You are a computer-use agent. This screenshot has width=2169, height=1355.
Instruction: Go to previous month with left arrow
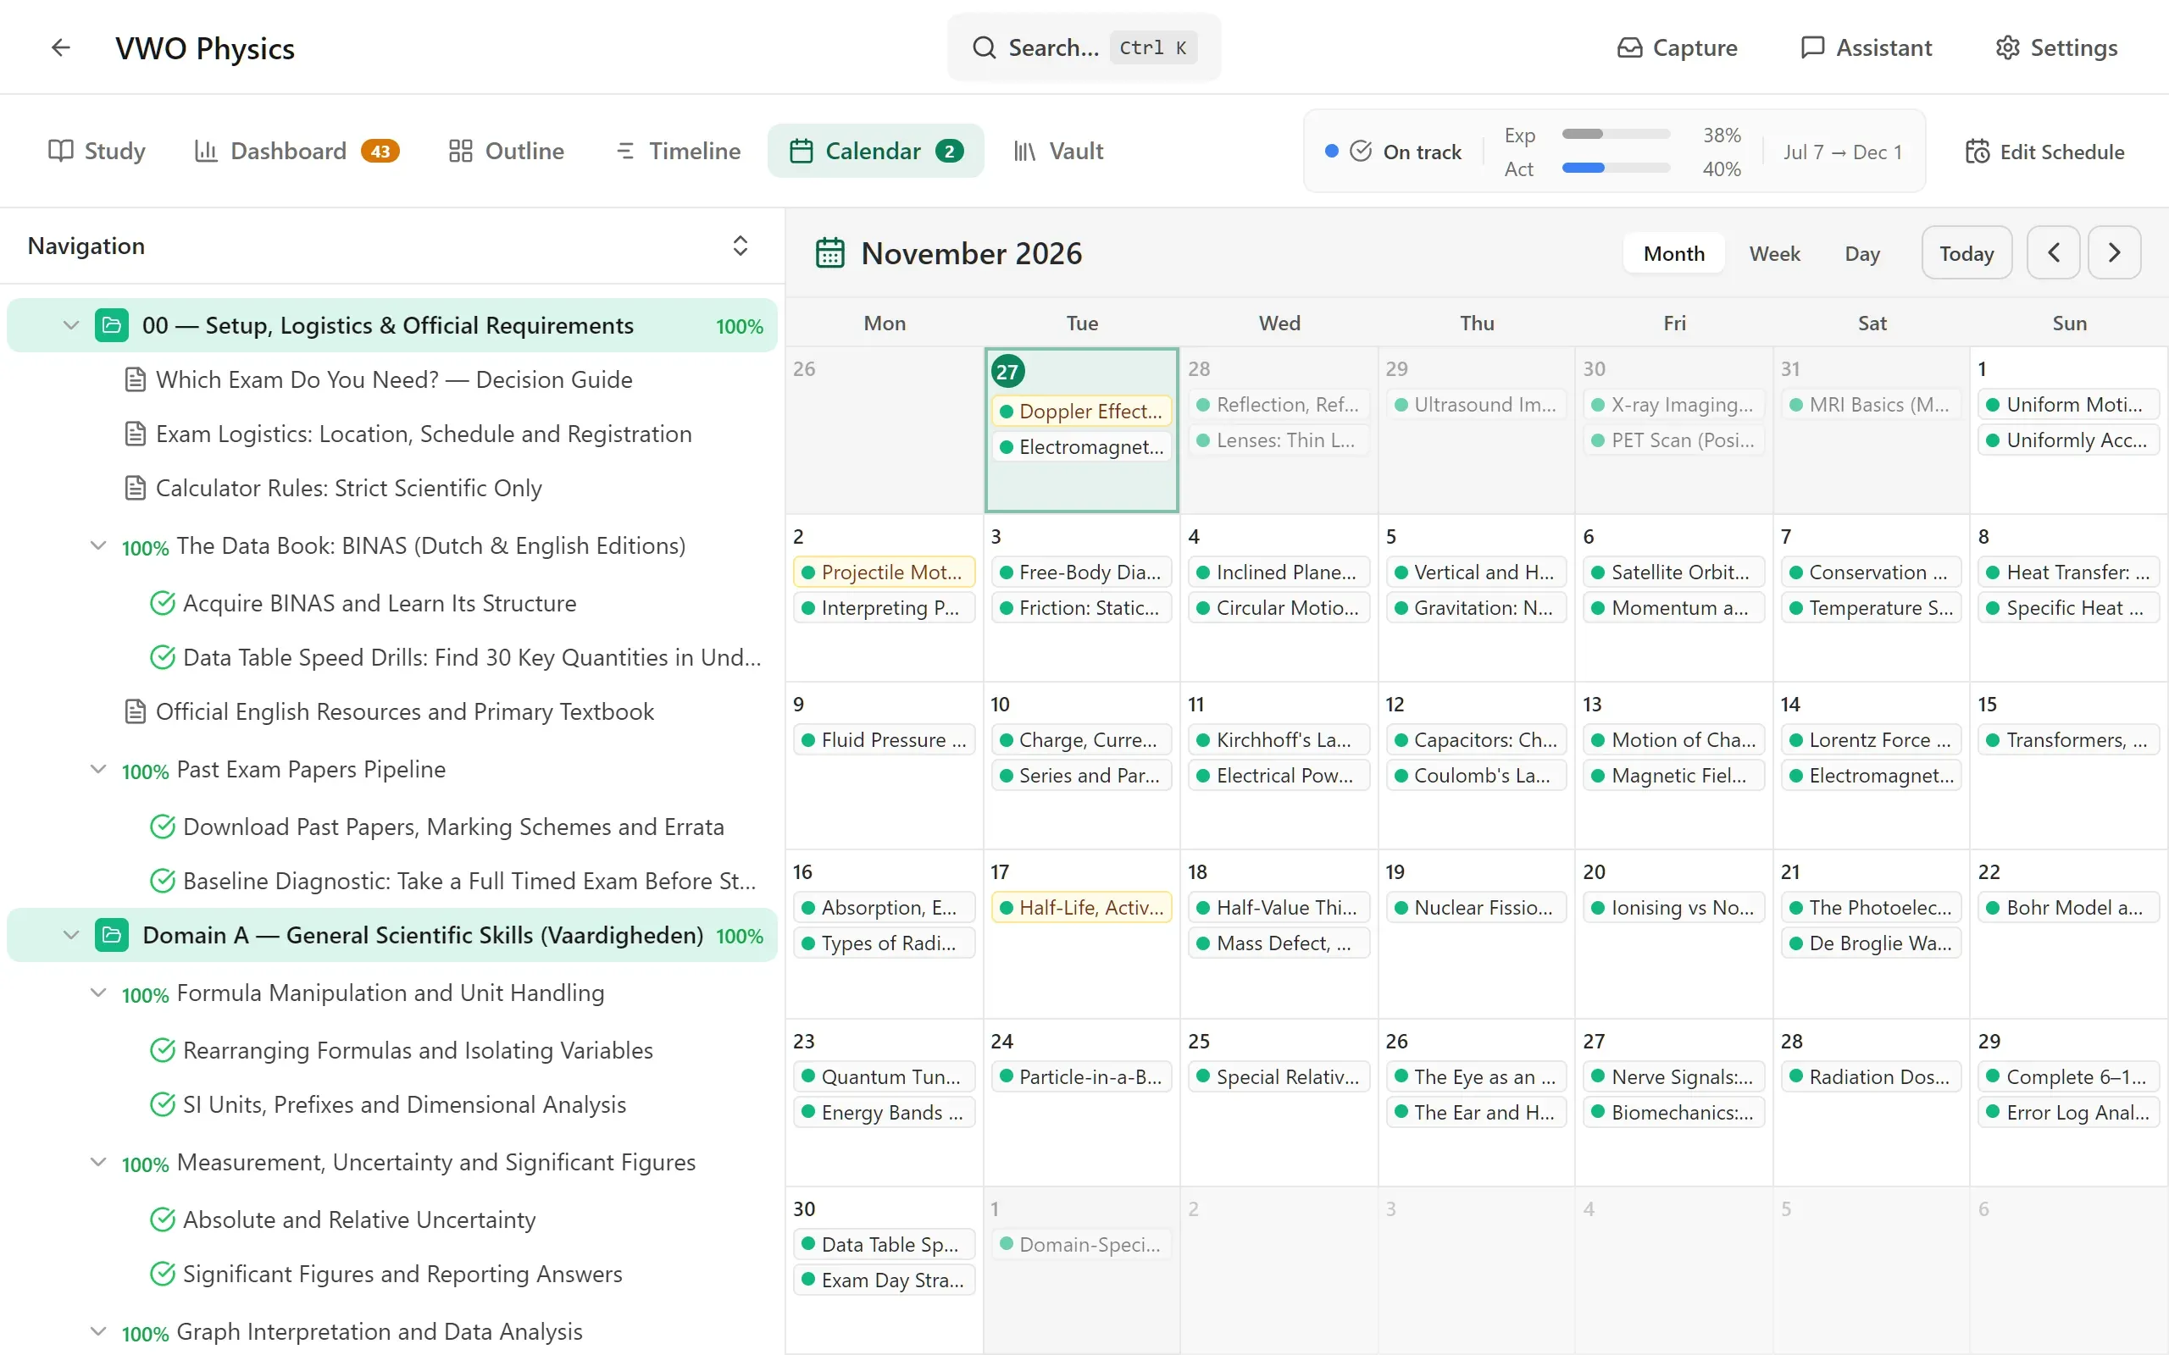pos(2054,253)
